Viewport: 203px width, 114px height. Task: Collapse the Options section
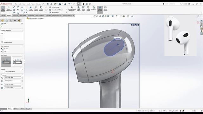[23, 69]
